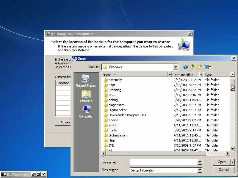Click the 8/20/2023 9:02 PM date cell
This screenshot has height=178, width=238.
[x=187, y=120]
